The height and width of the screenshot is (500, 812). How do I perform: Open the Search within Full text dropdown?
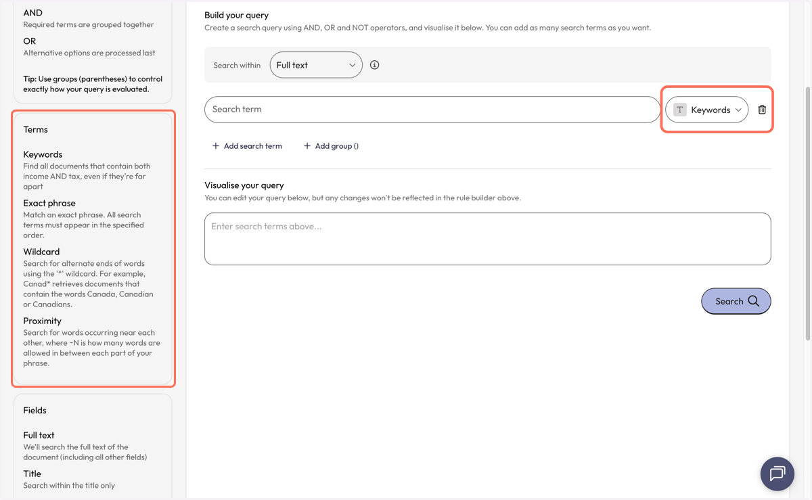tap(316, 65)
